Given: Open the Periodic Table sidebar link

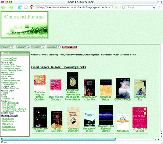Looking at the screenshot, I should click(x=8, y=64).
